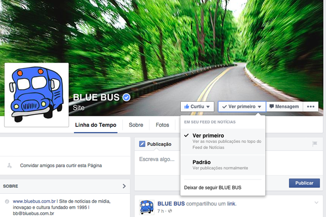Image resolution: width=326 pixels, height=217 pixels.
Task: Click the small bus avatar on the shared post
Action: pyautogui.click(x=147, y=207)
